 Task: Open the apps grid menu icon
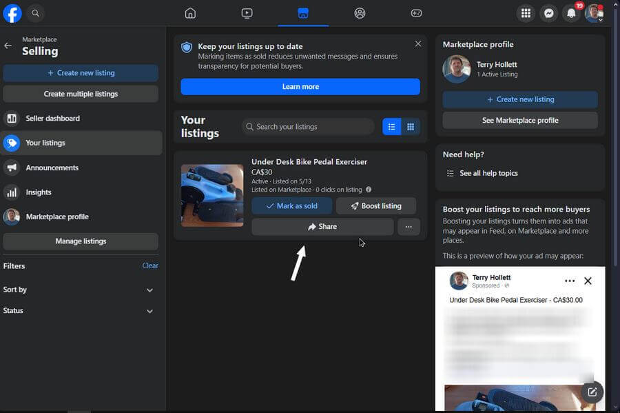pyautogui.click(x=526, y=14)
